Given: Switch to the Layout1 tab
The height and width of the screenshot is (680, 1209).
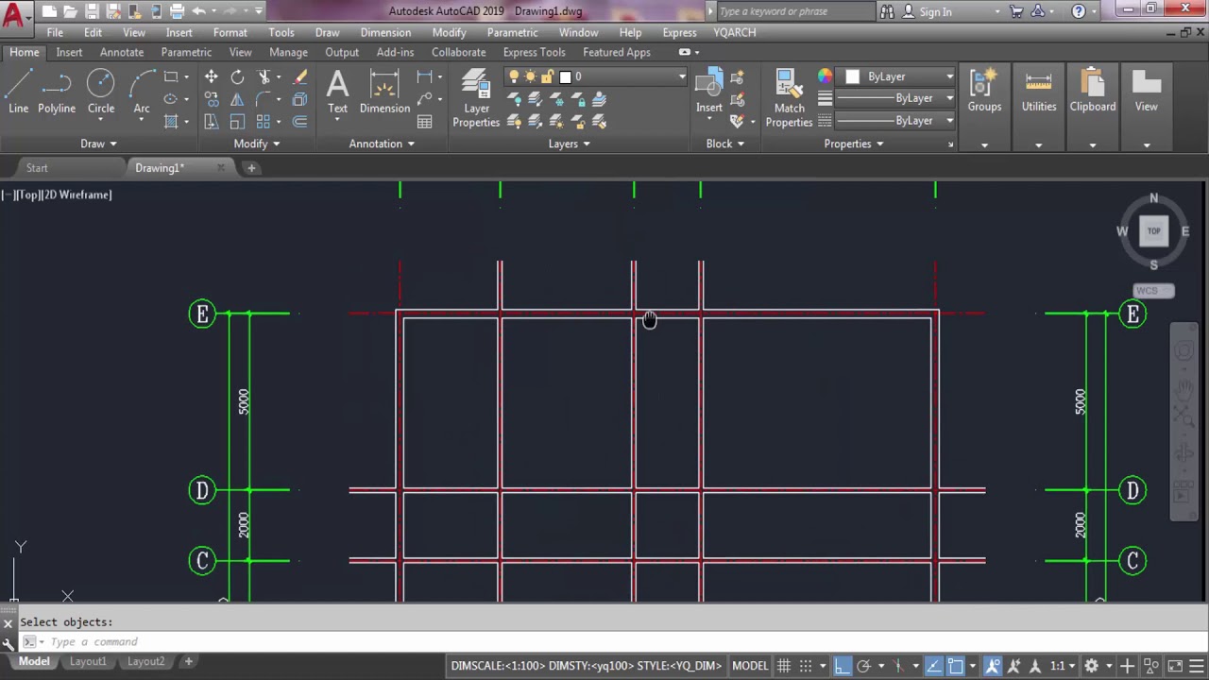Looking at the screenshot, I should (88, 661).
